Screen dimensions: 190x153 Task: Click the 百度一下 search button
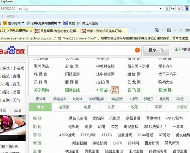156,50
